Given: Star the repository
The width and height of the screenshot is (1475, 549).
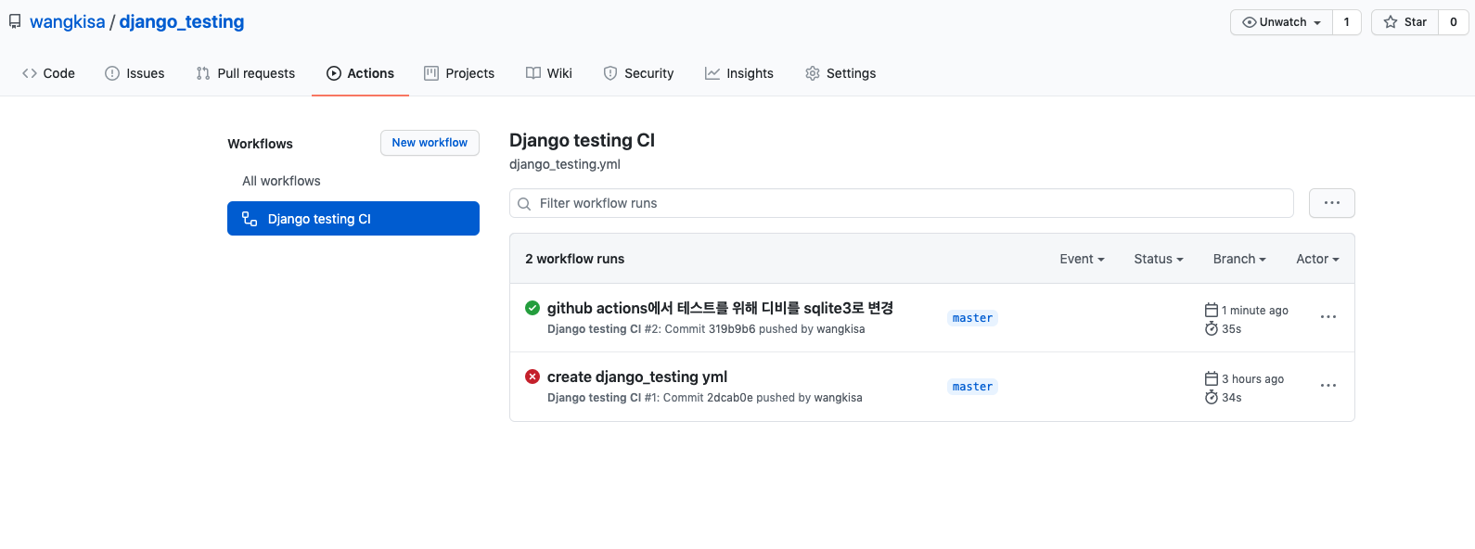Looking at the screenshot, I should tap(1404, 22).
